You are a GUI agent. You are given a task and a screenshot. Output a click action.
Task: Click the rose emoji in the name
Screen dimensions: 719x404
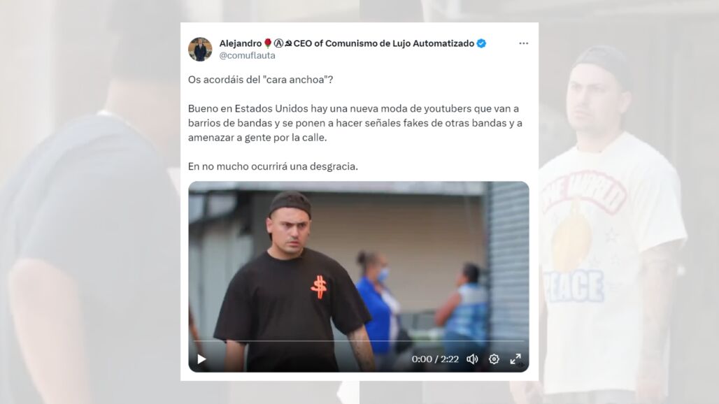point(268,43)
